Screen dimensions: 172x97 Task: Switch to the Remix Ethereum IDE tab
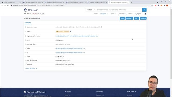tap(11, 2)
